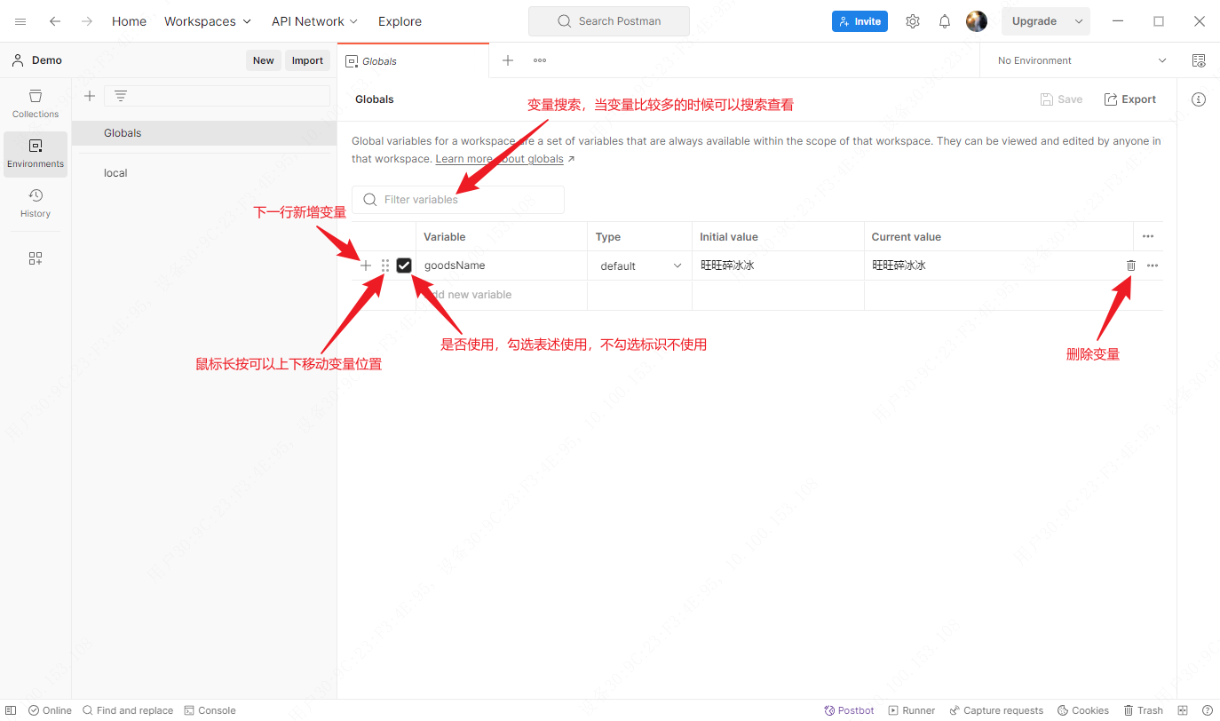Screen dimensions: 1220x721
Task: Open a new tab with the plus
Action: pyautogui.click(x=508, y=60)
